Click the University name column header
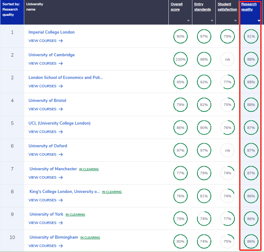This screenshot has width=264, height=252. coord(96,12)
